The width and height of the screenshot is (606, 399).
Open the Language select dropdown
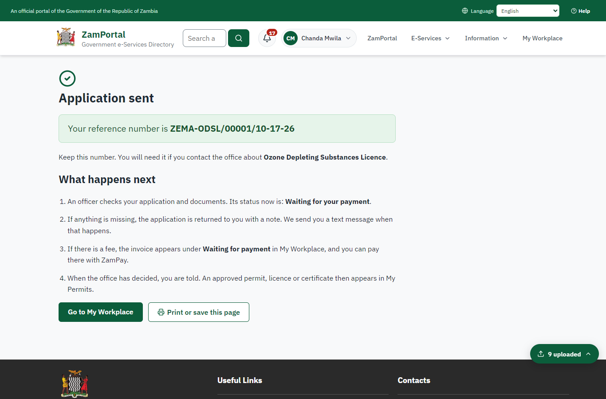pos(528,11)
